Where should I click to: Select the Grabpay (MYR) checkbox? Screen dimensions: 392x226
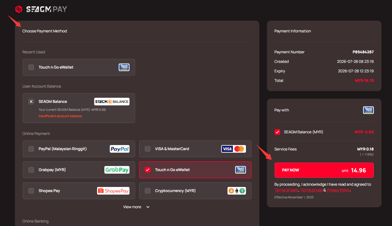point(31,170)
